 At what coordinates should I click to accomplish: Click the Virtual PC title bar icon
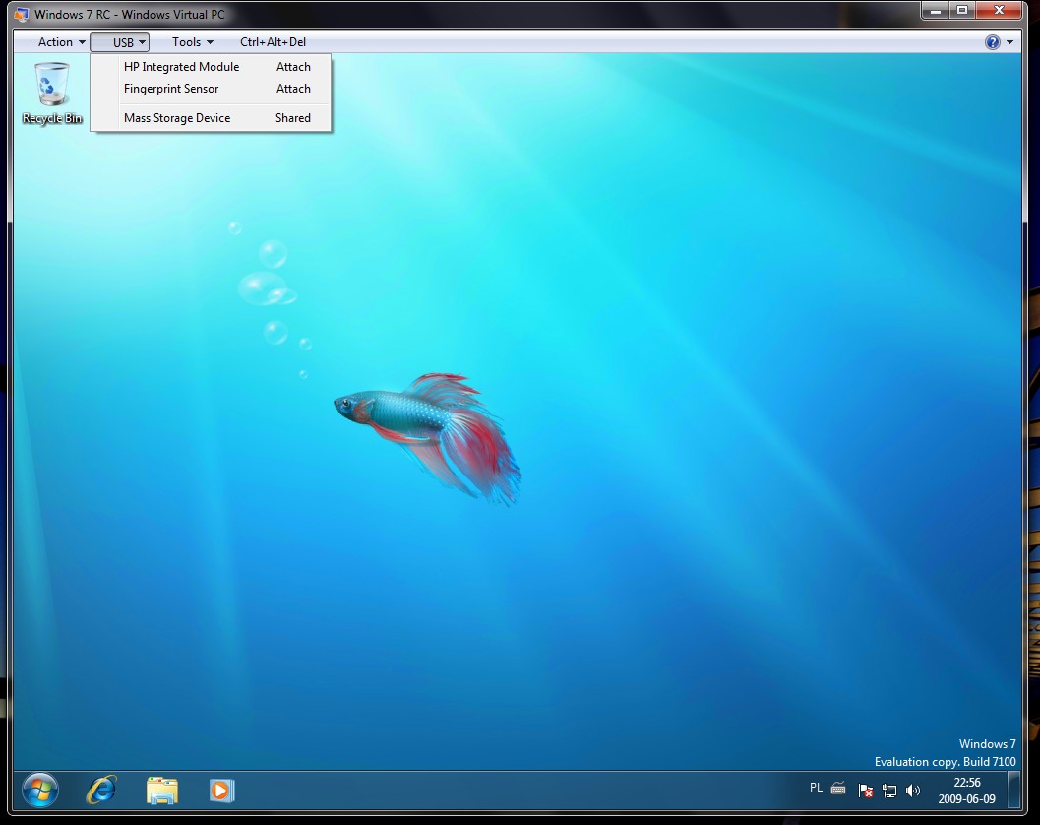tap(22, 14)
